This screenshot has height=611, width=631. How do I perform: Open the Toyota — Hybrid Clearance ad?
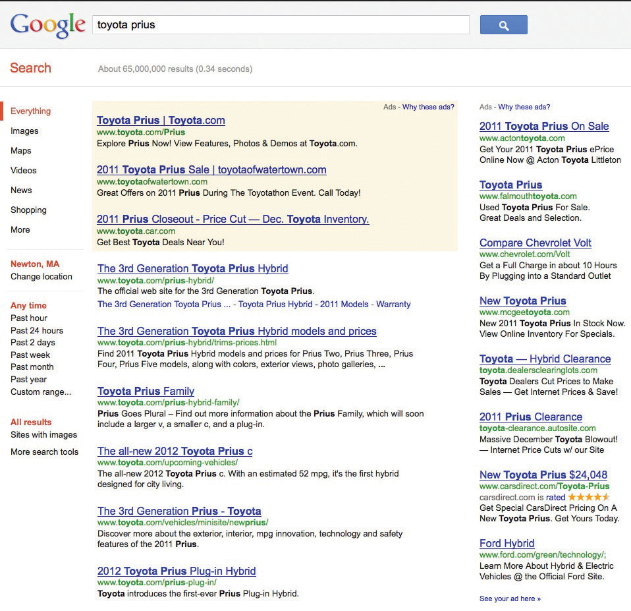545,359
